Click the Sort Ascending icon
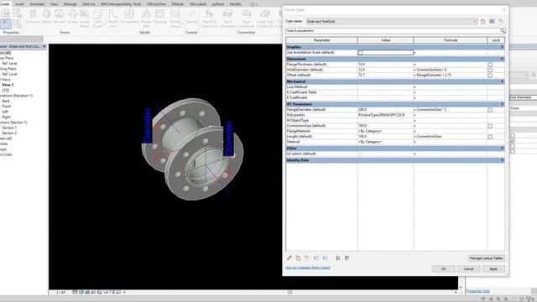 [338, 258]
